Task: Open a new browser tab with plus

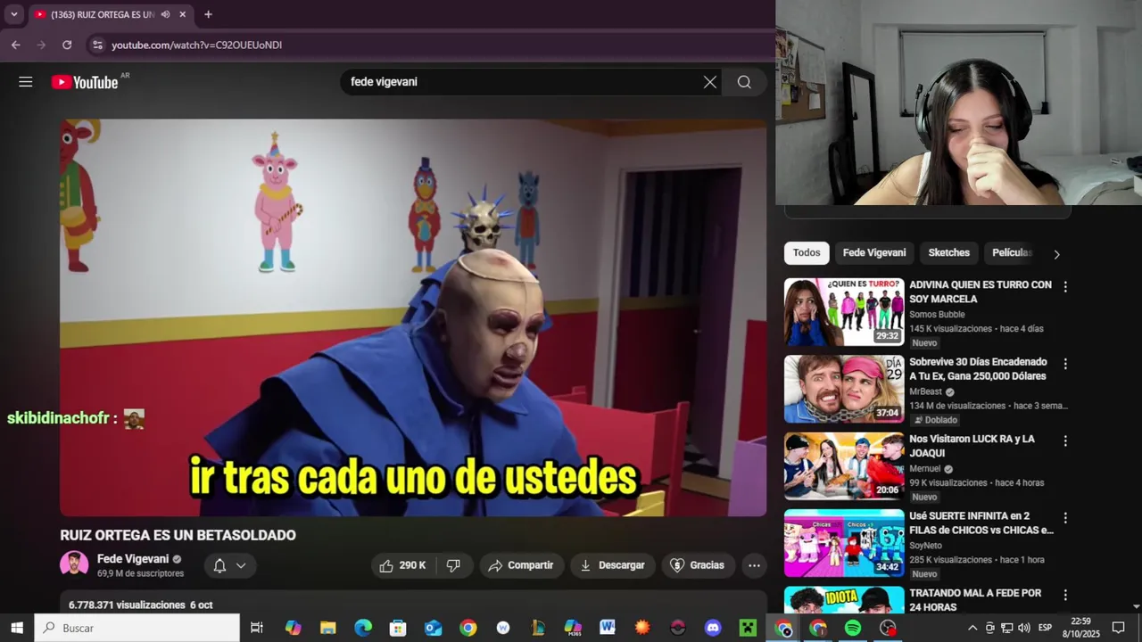Action: [x=208, y=14]
